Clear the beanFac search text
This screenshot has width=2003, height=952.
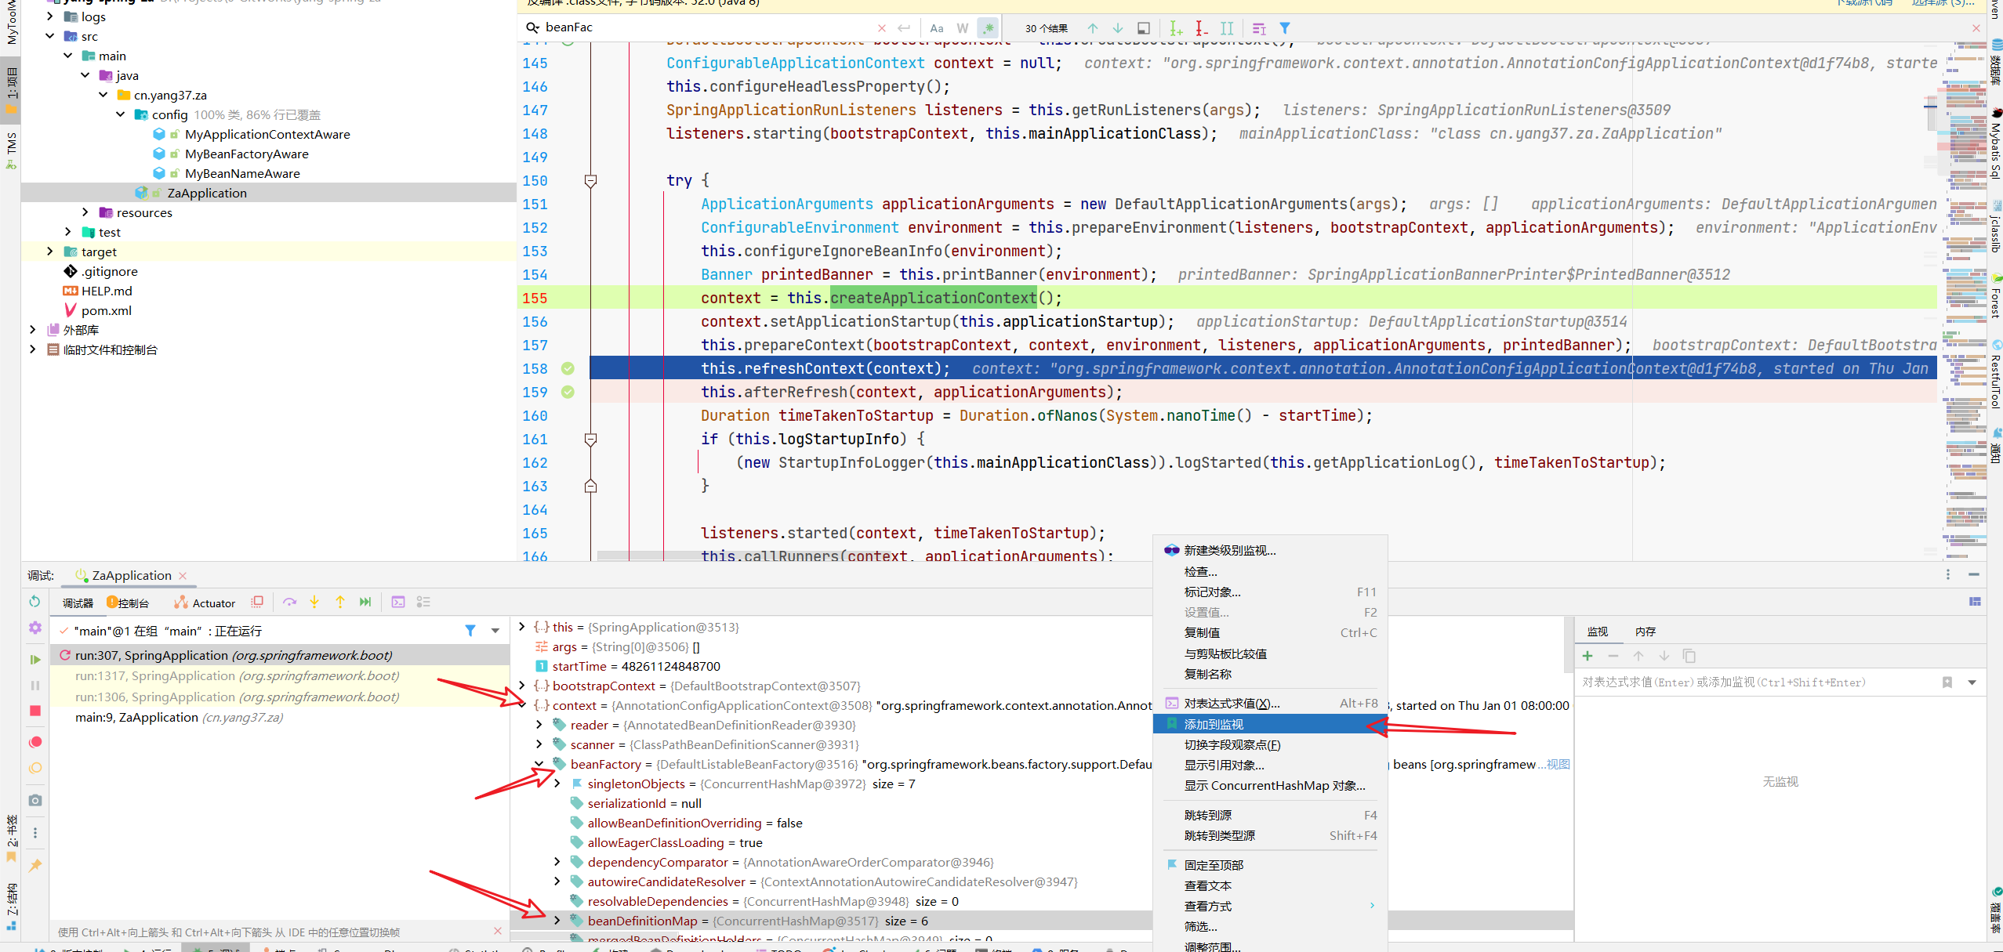[x=881, y=28]
